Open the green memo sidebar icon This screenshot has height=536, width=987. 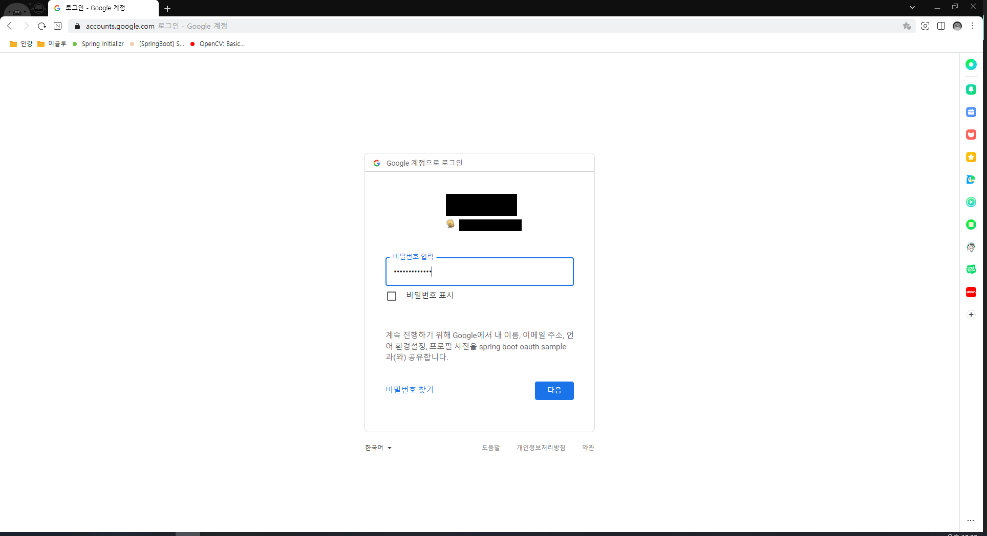(x=971, y=225)
